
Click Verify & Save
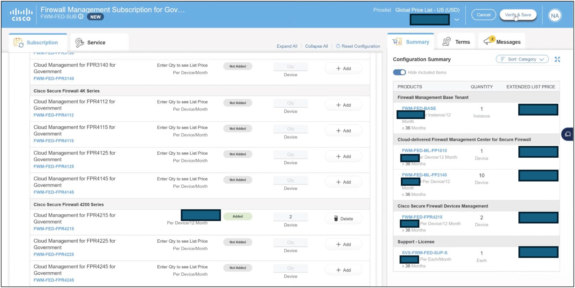coord(518,15)
